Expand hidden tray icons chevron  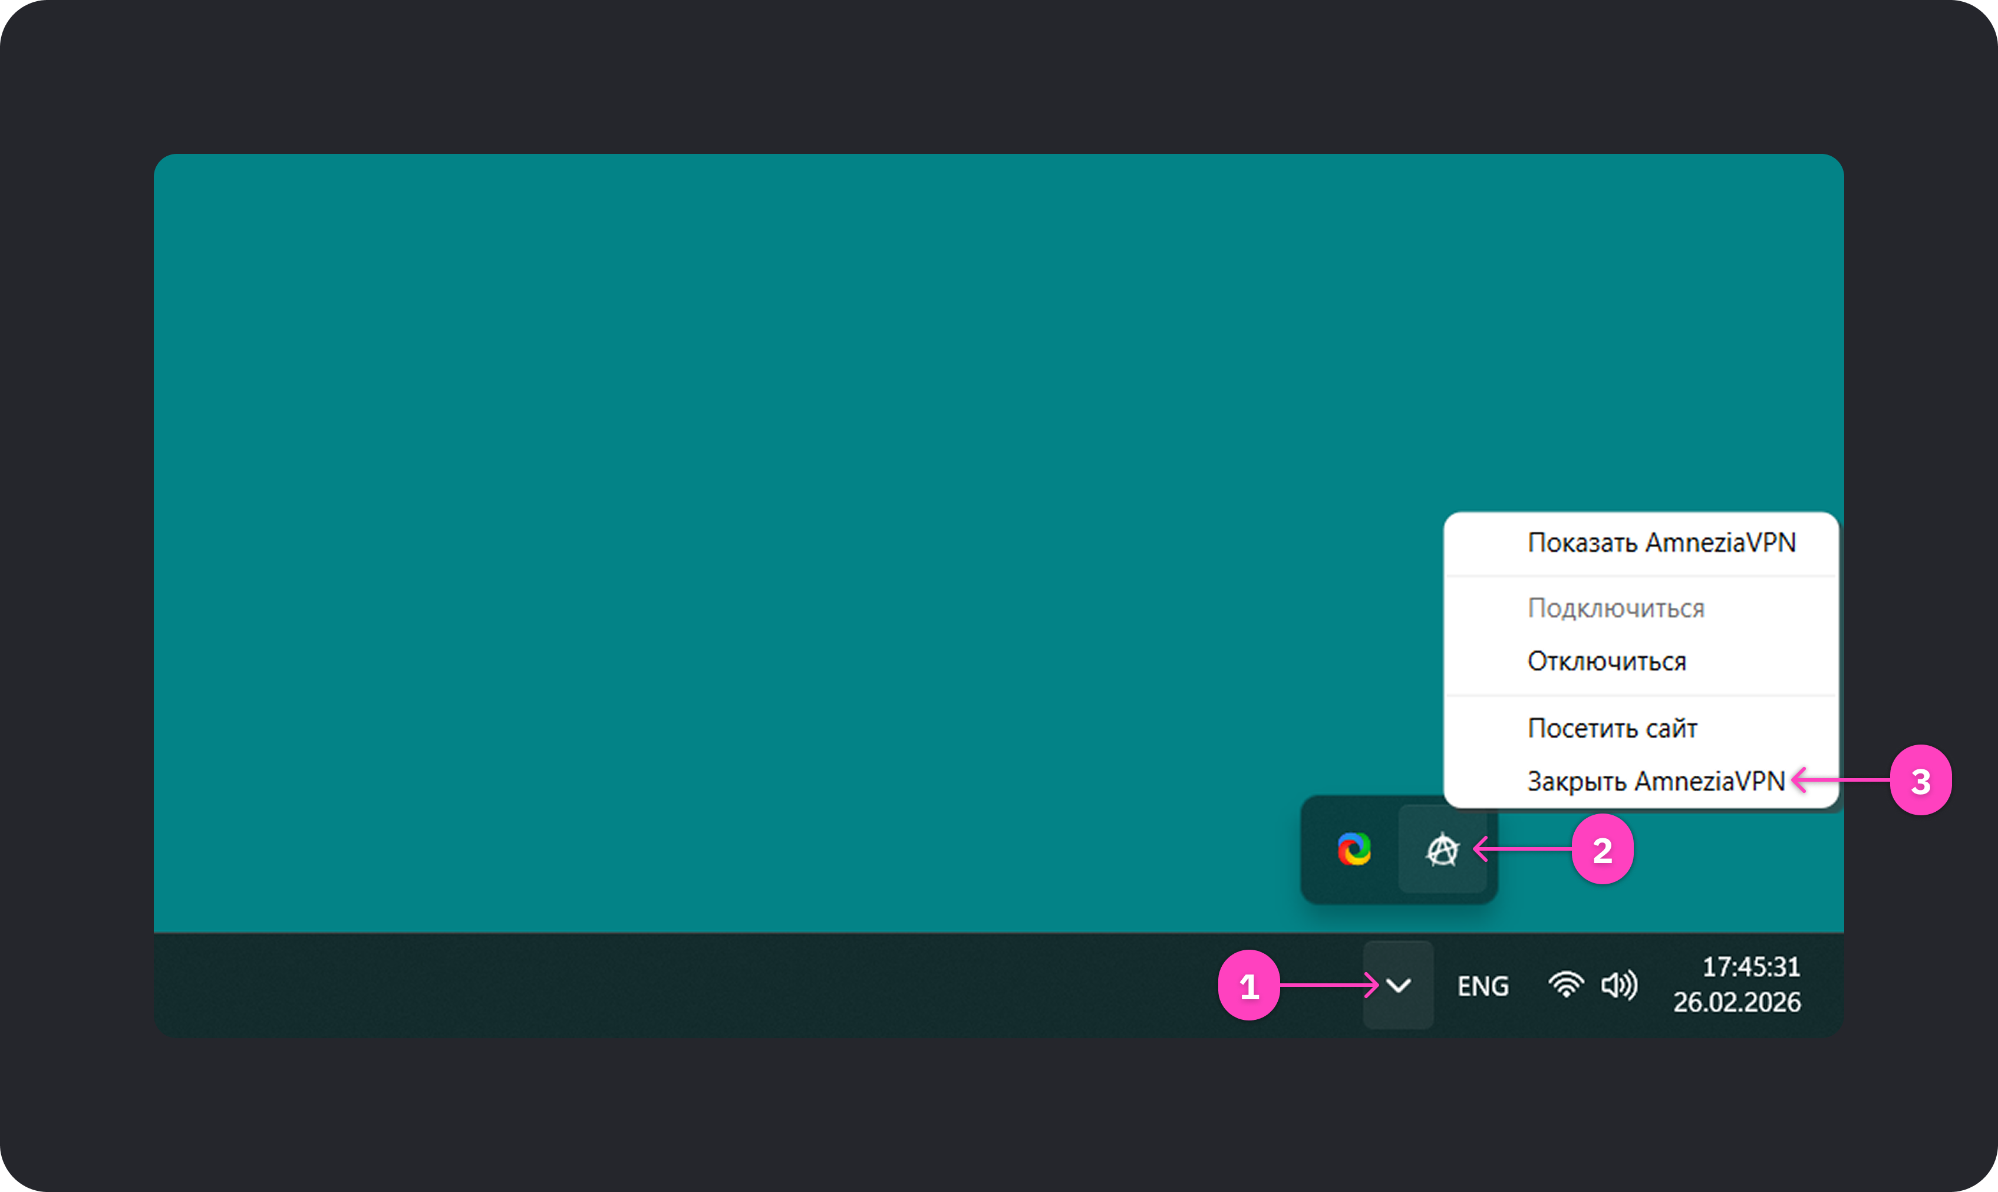pyautogui.click(x=1398, y=986)
